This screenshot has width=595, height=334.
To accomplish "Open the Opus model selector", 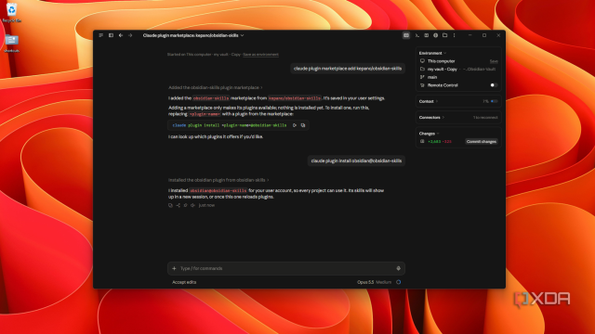I will click(x=365, y=282).
